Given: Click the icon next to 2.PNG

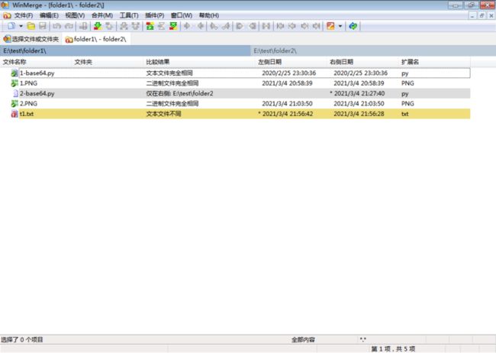Looking at the screenshot, I should point(14,104).
